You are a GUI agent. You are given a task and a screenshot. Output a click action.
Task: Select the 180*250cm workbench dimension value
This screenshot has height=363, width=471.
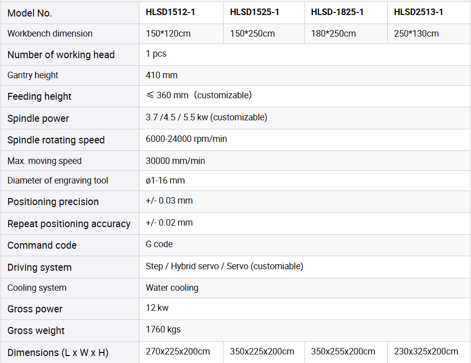click(333, 34)
